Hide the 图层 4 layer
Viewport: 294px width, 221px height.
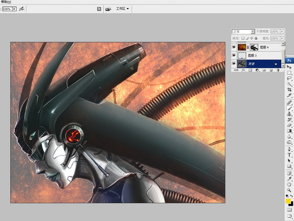click(234, 47)
